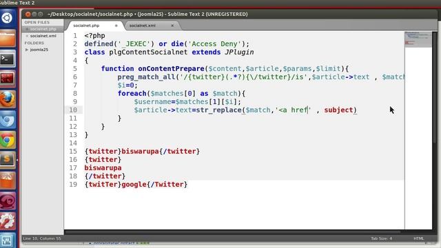This screenshot has width=441, height=248.
Task: Click '<a href' string on line 10
Action: point(293,110)
